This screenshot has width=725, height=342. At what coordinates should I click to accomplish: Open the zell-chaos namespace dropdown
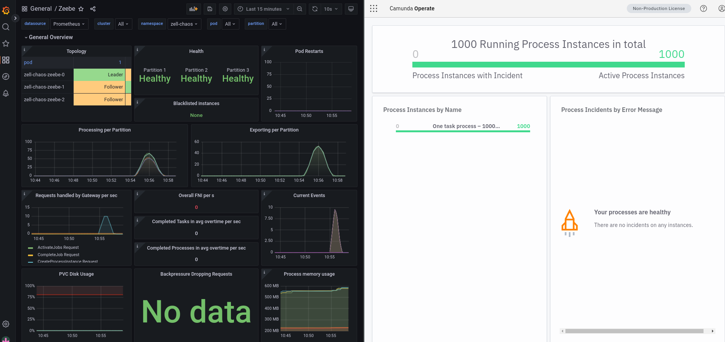pyautogui.click(x=184, y=24)
